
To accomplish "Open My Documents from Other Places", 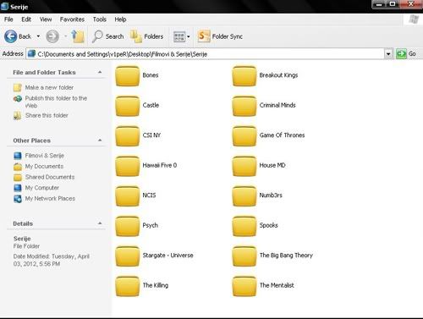I will point(44,166).
